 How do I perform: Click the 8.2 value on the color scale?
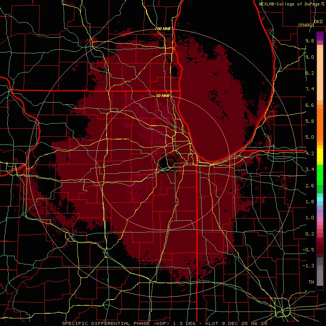(310, 73)
